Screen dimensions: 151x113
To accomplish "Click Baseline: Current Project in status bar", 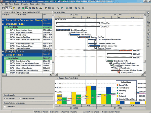I will [x=111, y=112].
